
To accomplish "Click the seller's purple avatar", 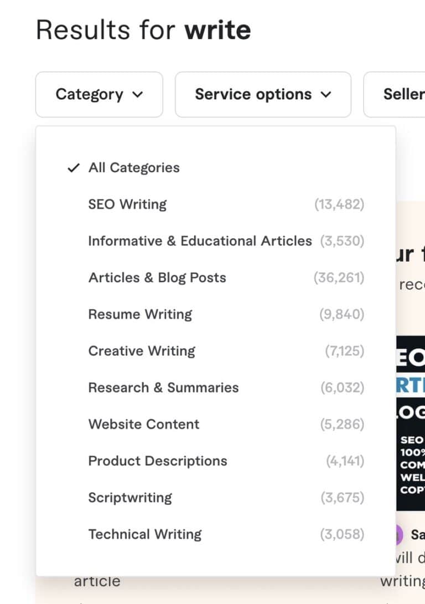I will pyautogui.click(x=400, y=535).
